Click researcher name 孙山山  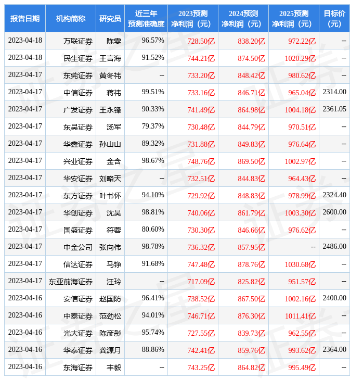click(x=110, y=144)
